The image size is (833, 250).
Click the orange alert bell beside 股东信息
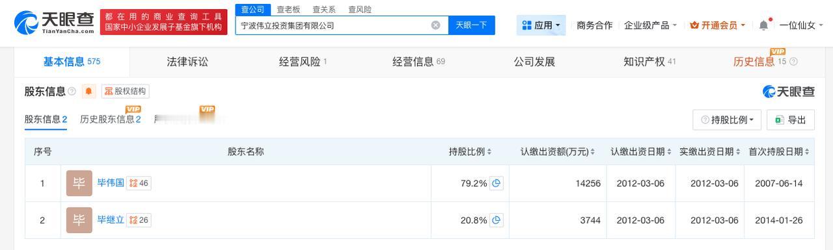(x=89, y=92)
